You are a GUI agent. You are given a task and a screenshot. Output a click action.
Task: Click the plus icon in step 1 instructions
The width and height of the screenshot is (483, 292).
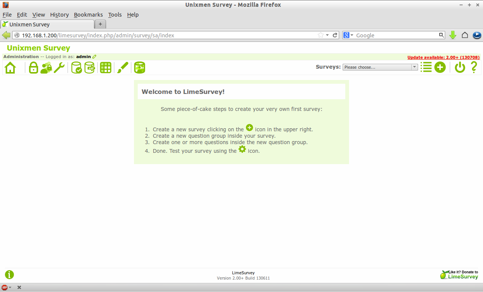click(249, 128)
